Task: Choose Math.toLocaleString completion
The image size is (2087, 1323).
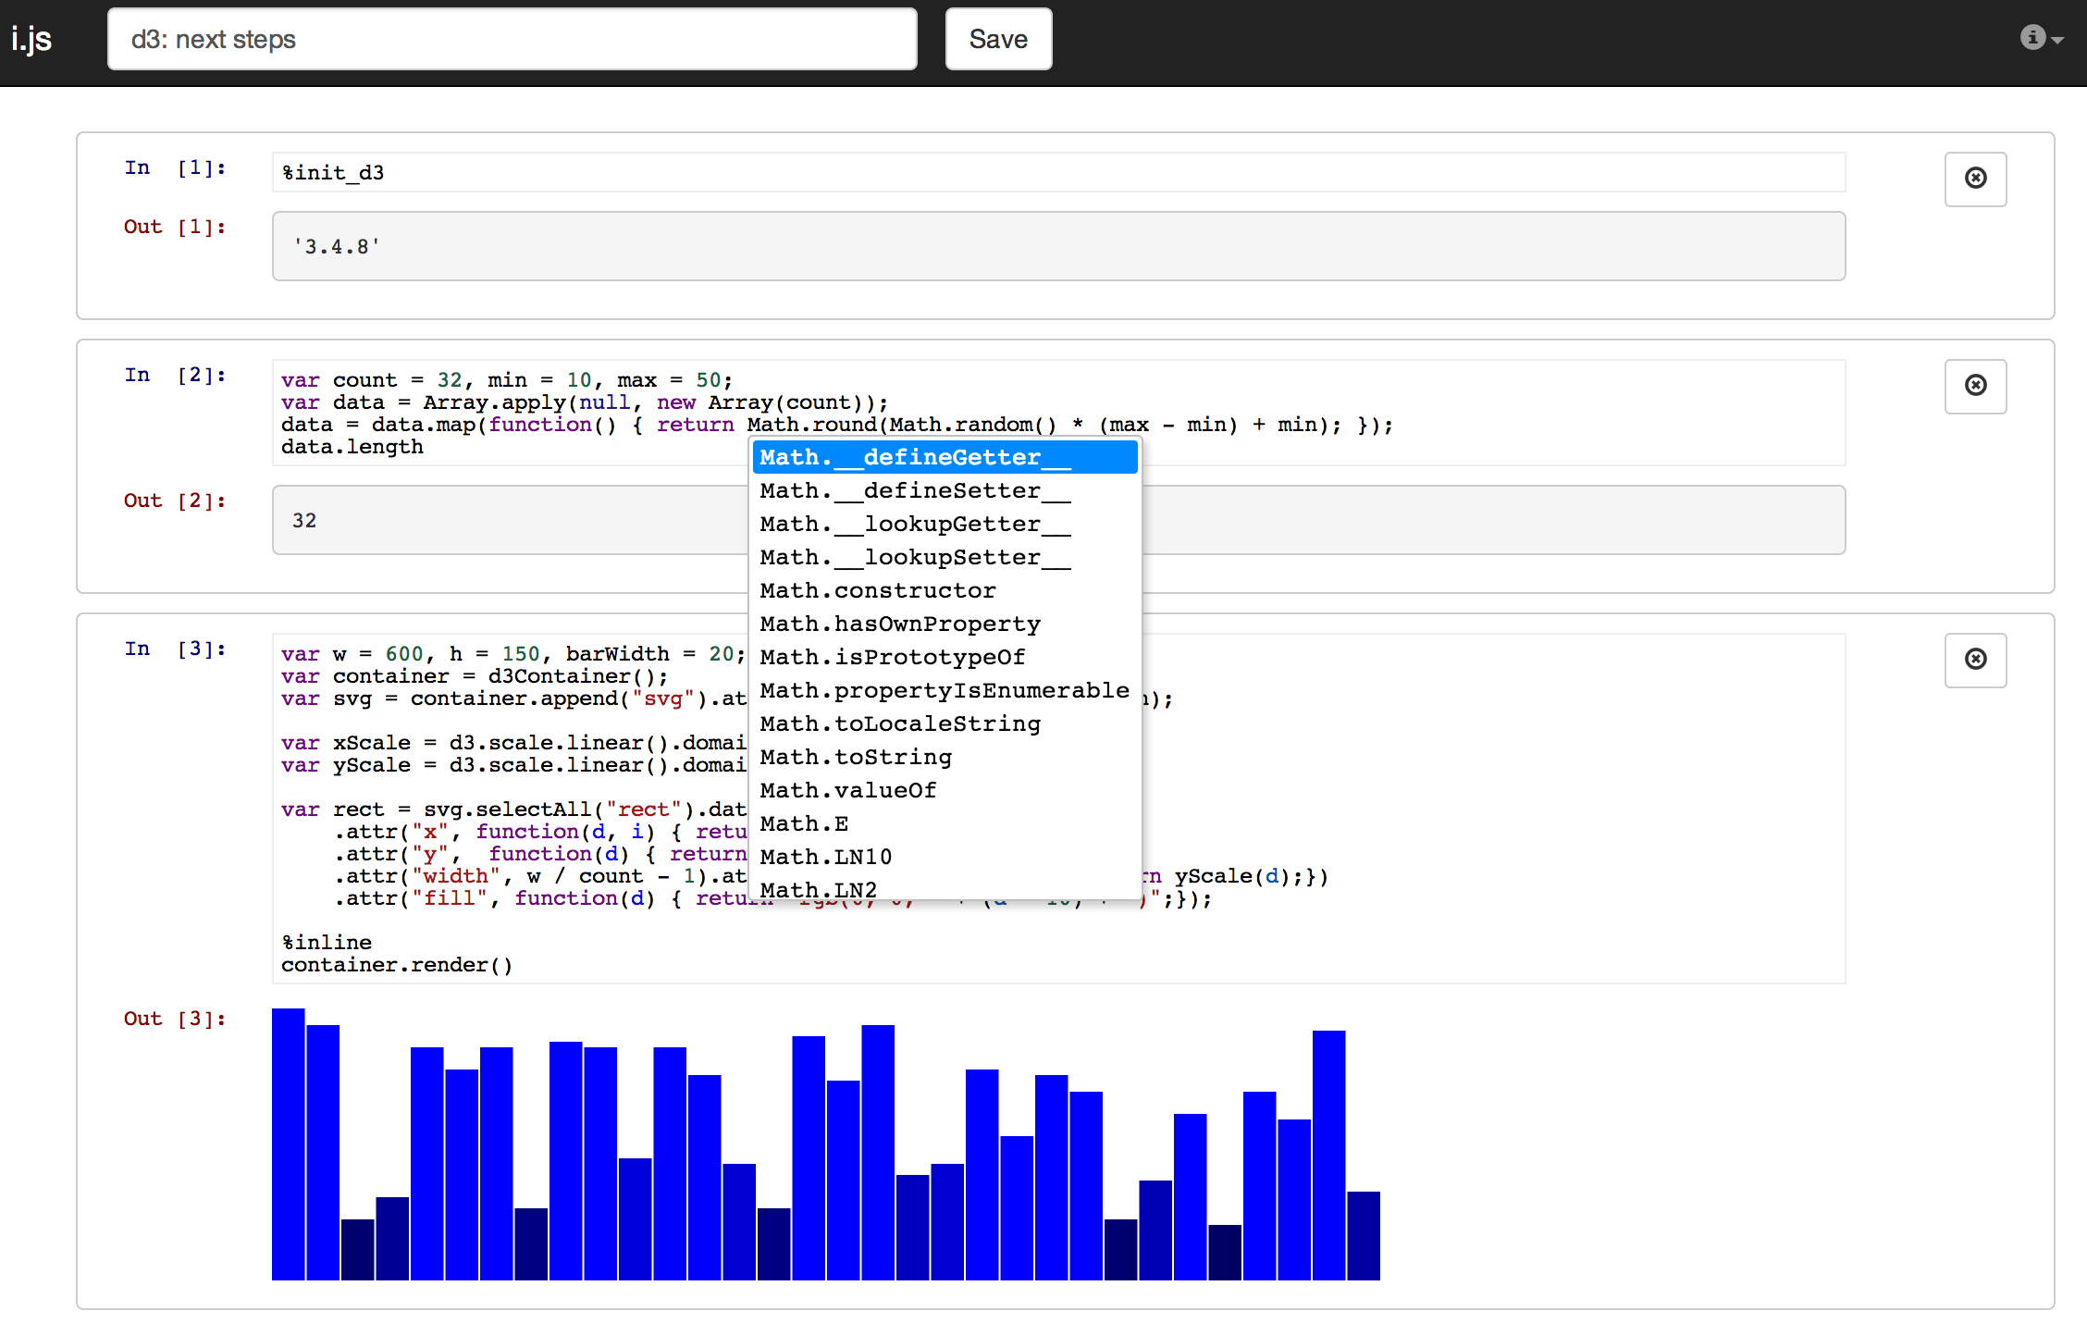Action: pos(945,723)
